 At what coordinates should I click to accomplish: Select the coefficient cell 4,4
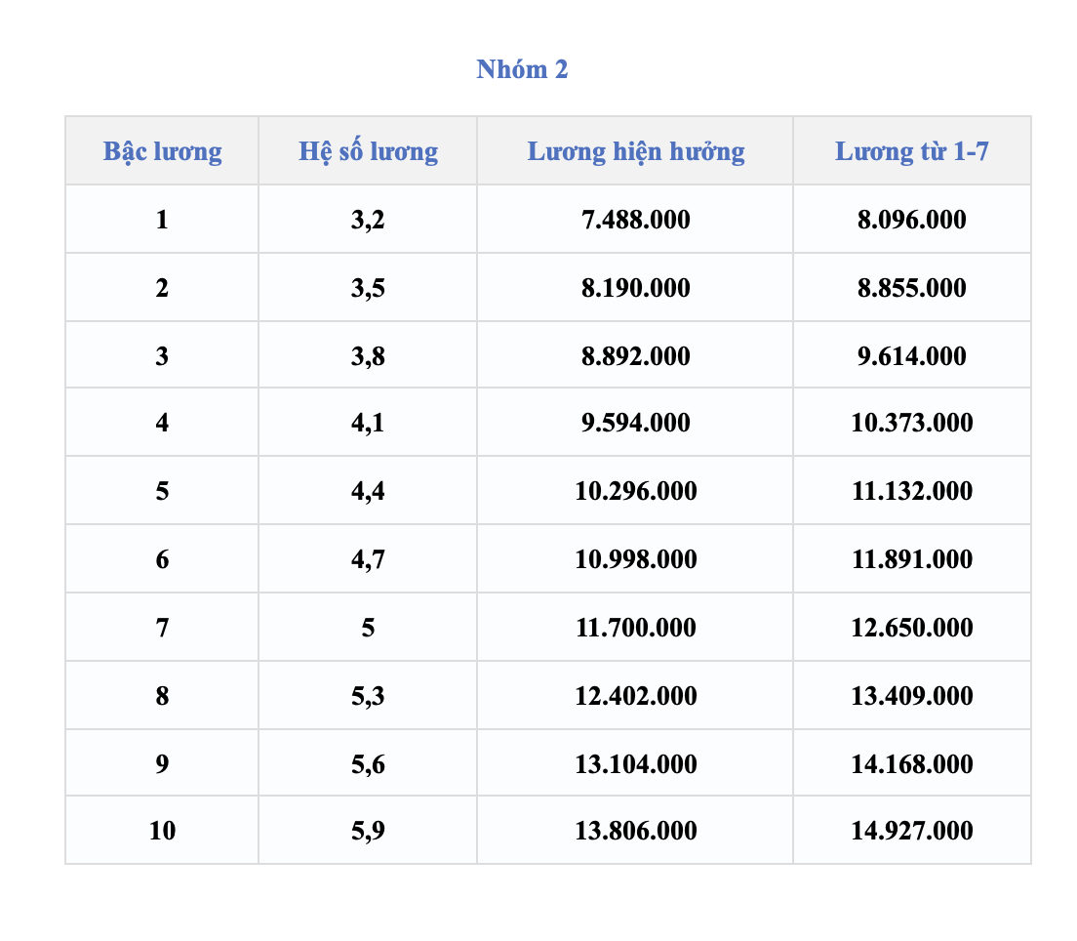point(368,491)
